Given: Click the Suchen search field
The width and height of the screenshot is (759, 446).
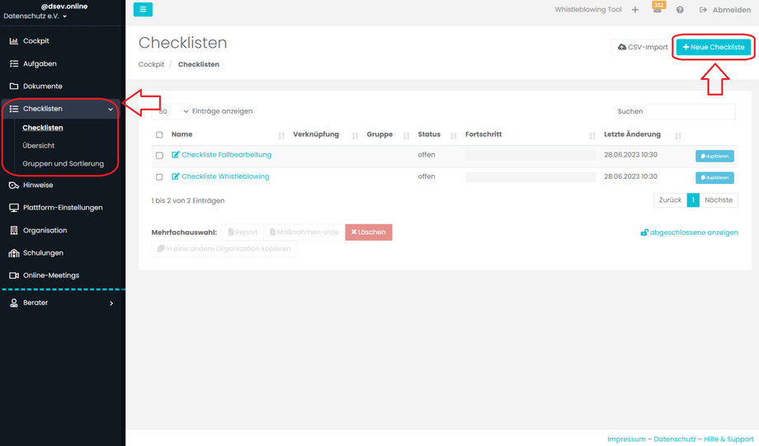Looking at the screenshot, I should 691,111.
